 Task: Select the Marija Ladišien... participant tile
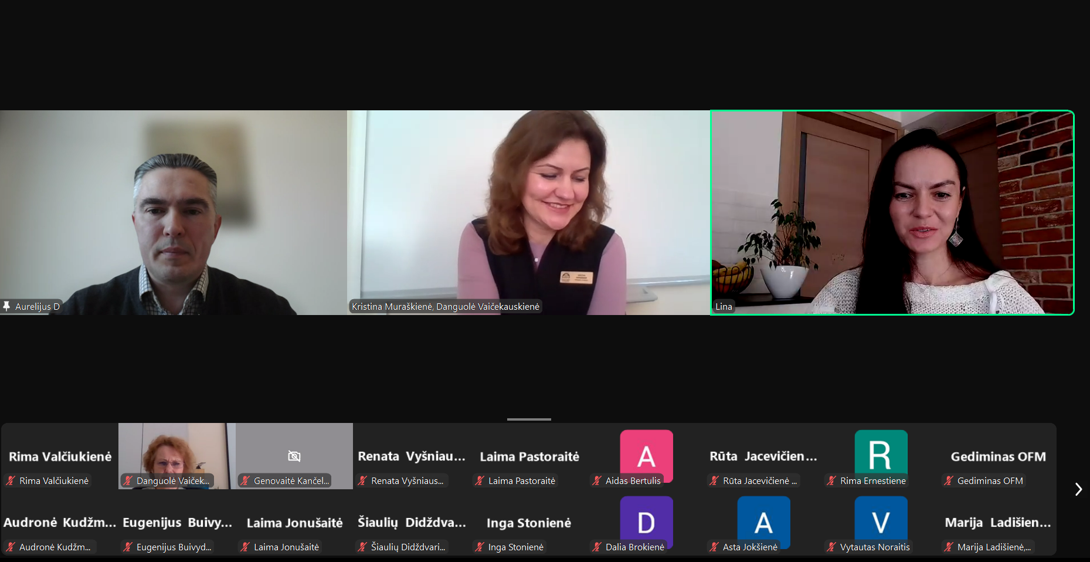pyautogui.click(x=998, y=523)
